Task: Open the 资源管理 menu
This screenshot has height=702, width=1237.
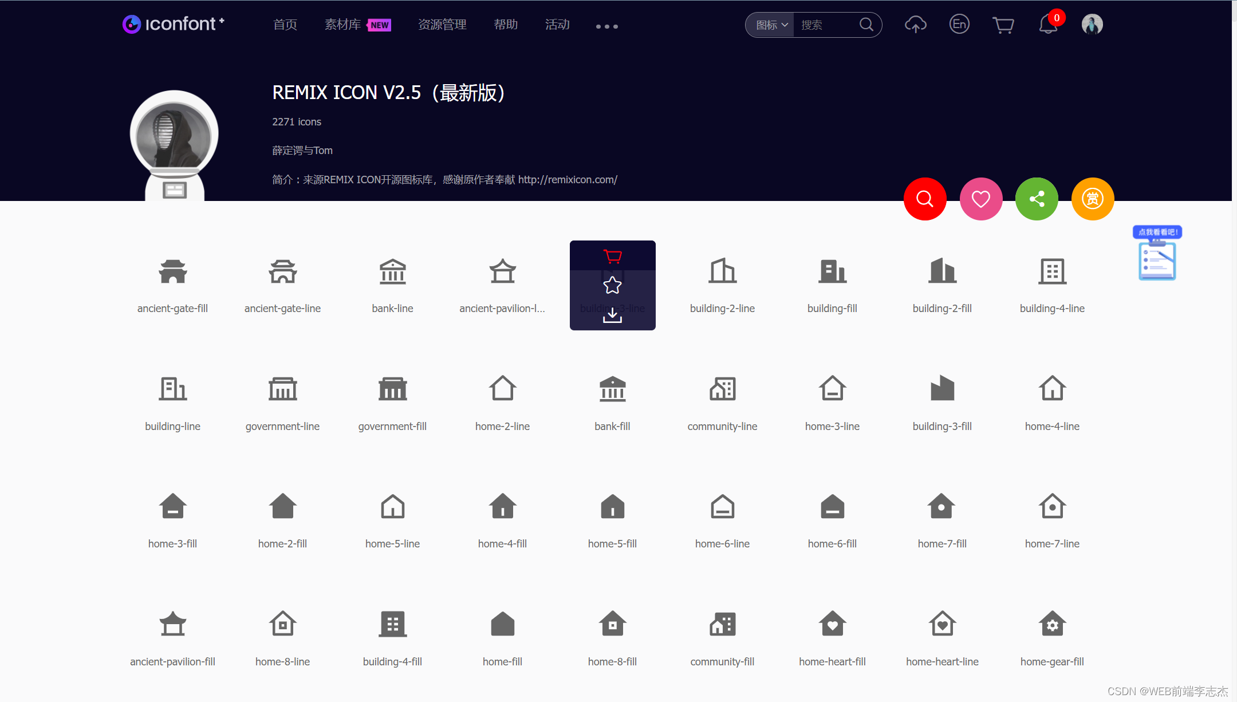Action: pyautogui.click(x=442, y=25)
